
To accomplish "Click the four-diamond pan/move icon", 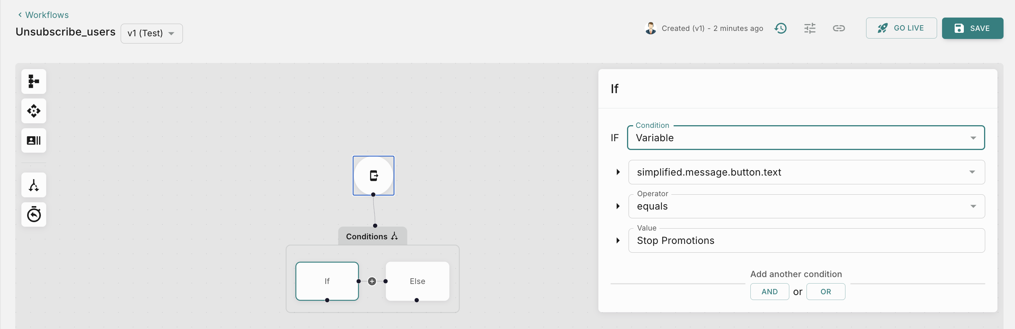I will click(34, 111).
